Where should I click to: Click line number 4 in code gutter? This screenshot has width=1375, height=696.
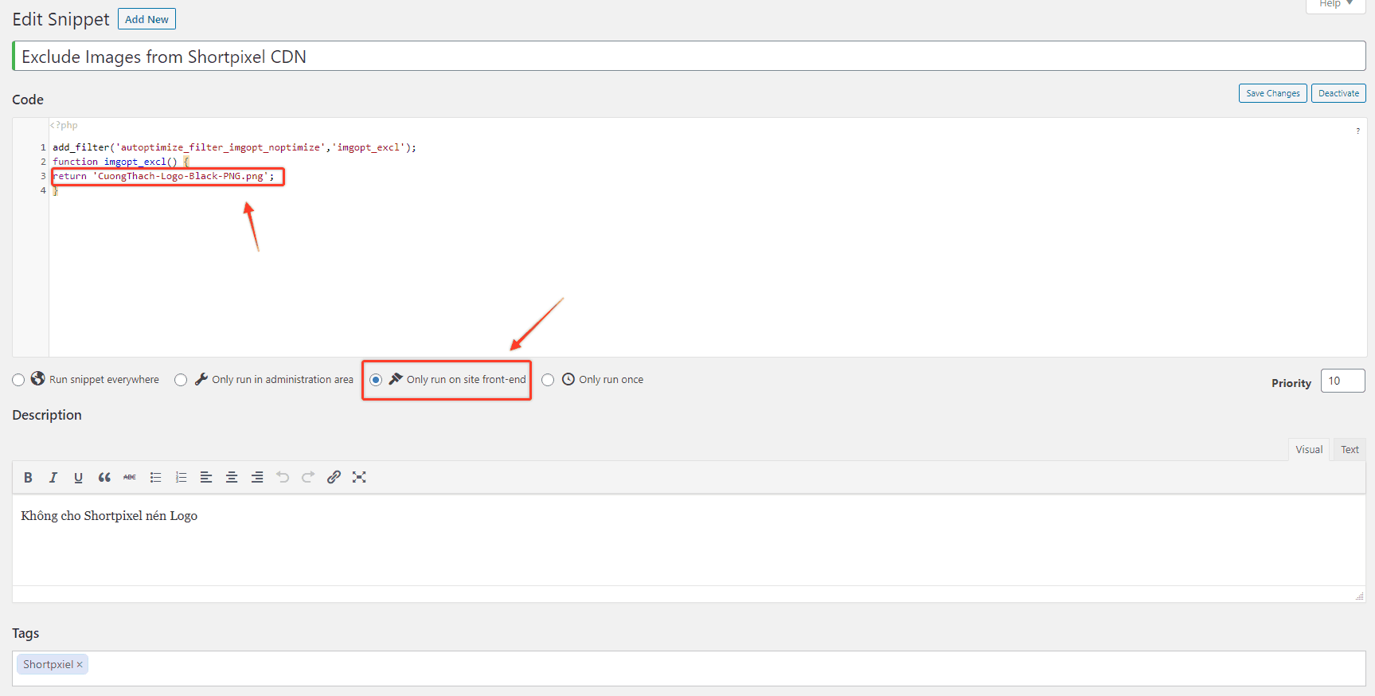[x=43, y=190]
